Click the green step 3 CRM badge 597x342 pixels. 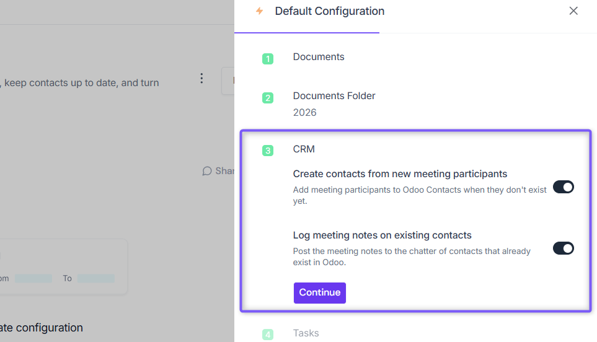point(268,151)
